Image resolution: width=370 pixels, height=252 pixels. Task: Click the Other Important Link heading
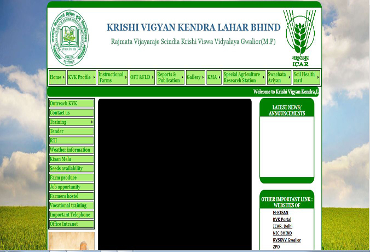287,202
